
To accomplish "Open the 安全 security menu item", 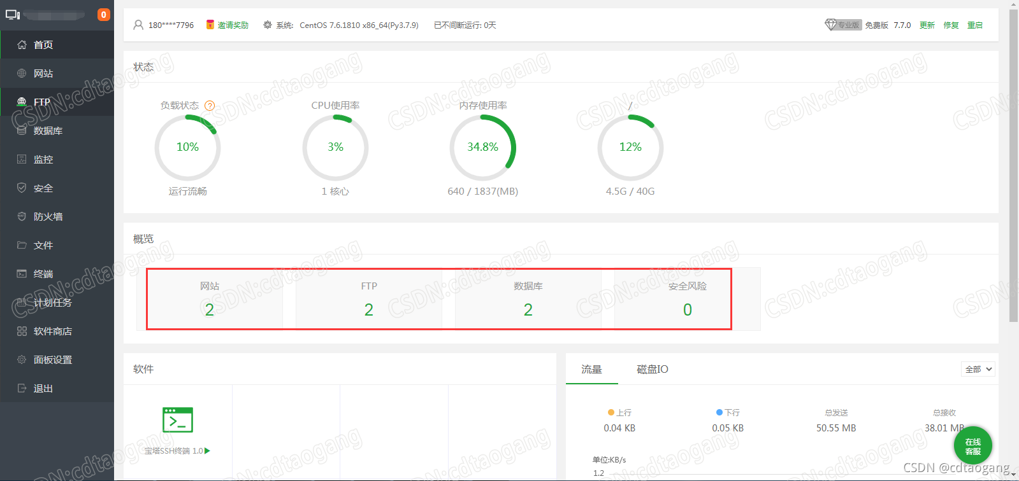I will (57, 188).
